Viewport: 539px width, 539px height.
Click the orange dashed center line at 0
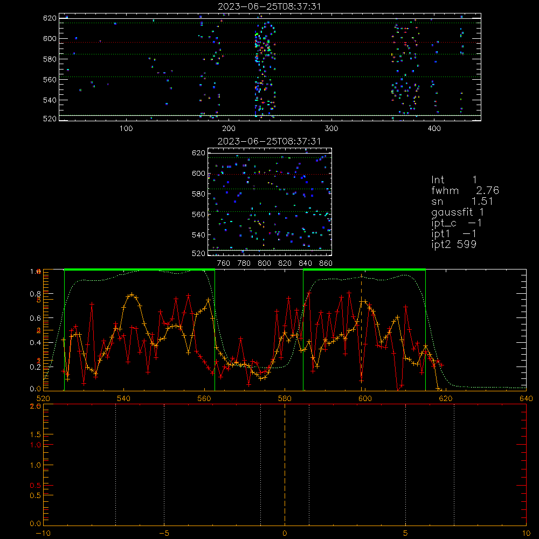tap(285, 464)
